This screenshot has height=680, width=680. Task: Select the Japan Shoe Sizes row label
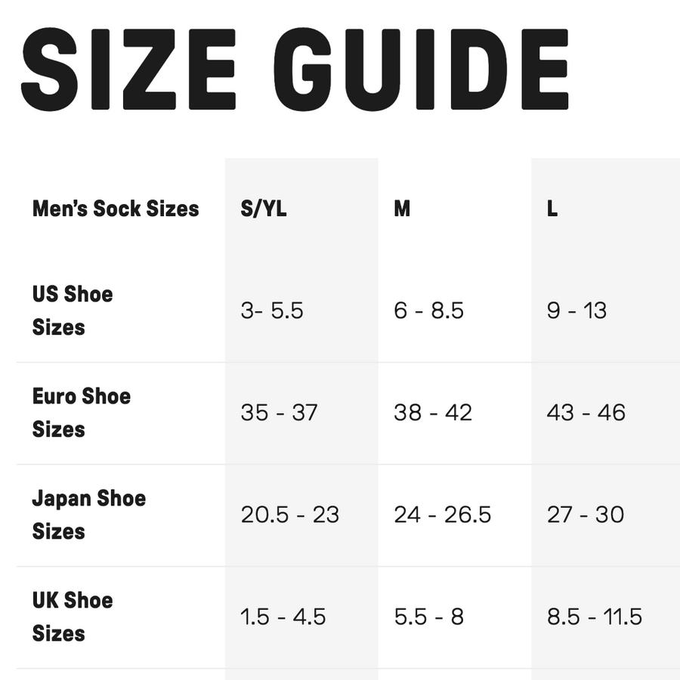point(89,515)
